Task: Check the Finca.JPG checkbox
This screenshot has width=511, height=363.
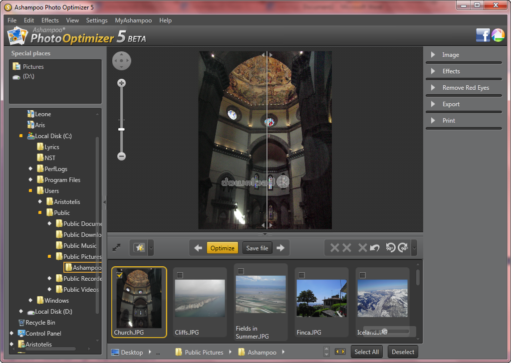Action: [x=302, y=275]
